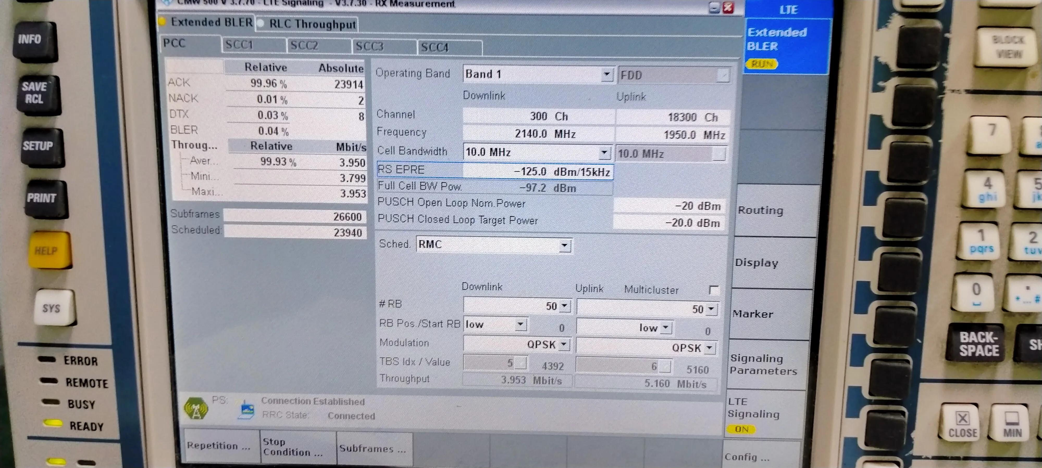Screen dimensions: 1042x468
Task: Click the packet switched connection icon
Action: pos(247,410)
